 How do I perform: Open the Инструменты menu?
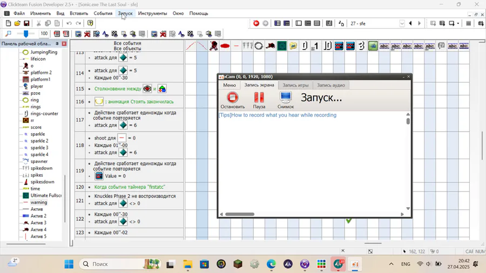152,13
